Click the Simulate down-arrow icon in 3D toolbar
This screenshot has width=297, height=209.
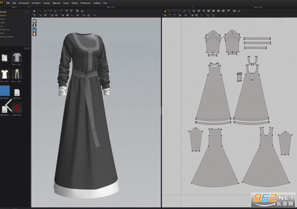34,11
